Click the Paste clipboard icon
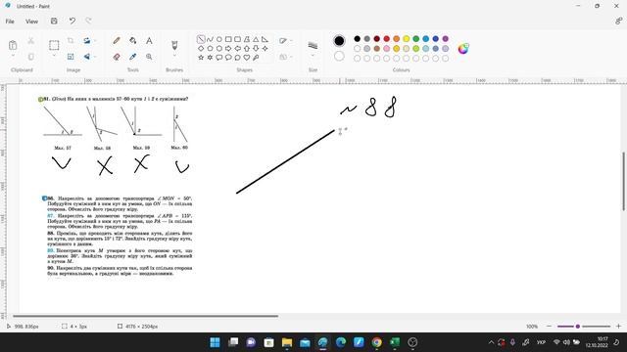This screenshot has width=627, height=352. (x=13, y=45)
